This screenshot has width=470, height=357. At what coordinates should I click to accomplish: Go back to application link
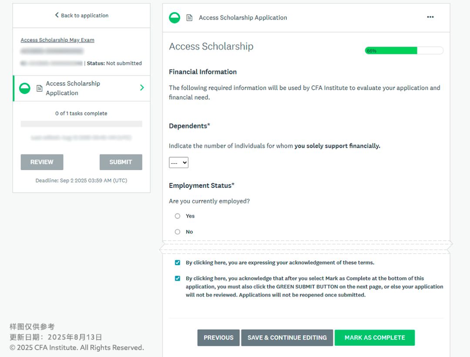(x=84, y=16)
